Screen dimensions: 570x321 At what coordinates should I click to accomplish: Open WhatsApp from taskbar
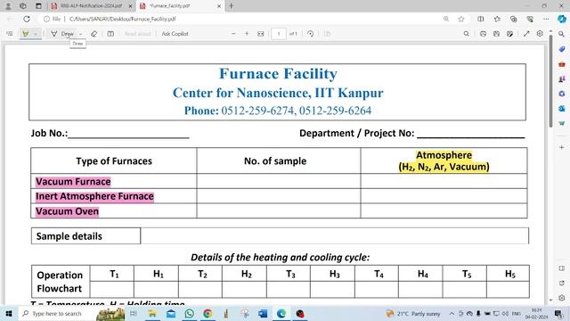189,313
